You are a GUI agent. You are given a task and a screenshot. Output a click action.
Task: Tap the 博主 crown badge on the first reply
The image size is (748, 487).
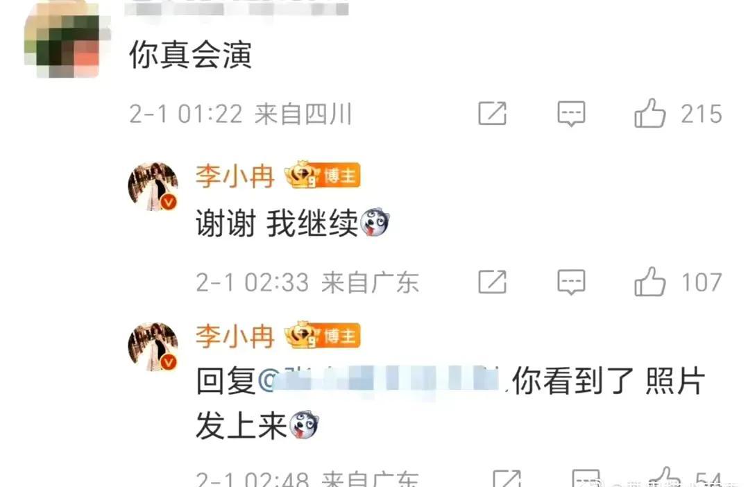point(323,175)
